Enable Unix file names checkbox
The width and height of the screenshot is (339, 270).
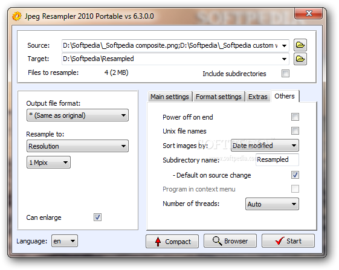(x=295, y=131)
